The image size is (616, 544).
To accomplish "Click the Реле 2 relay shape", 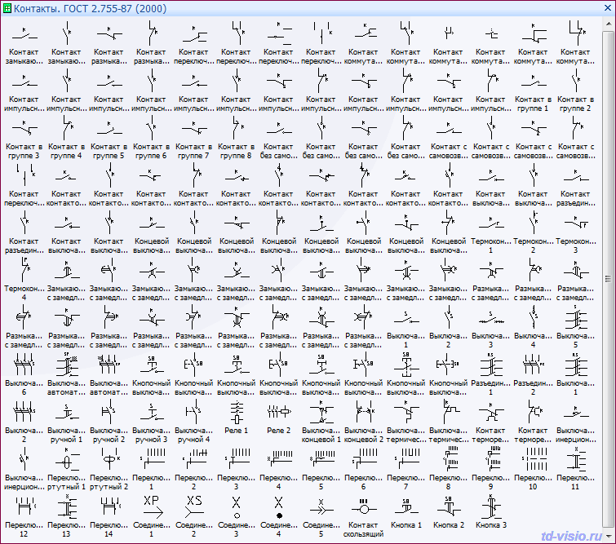I will (x=278, y=411).
